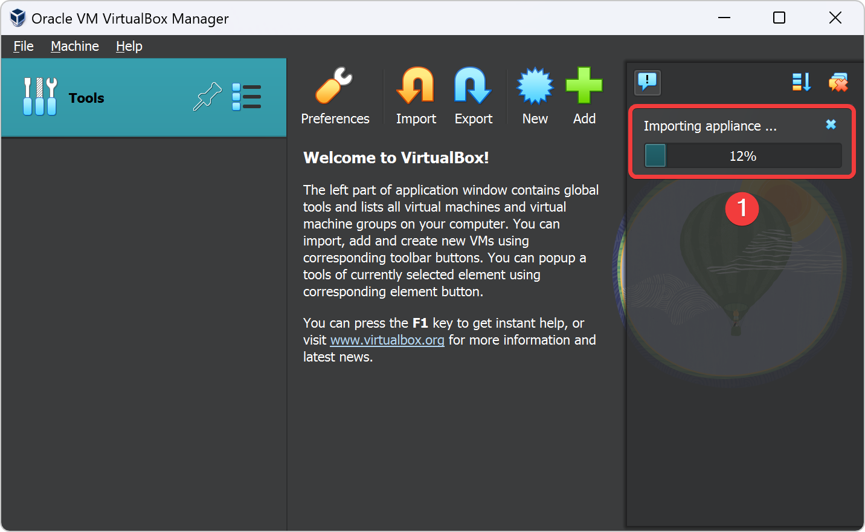
Task: Click the Welcome to VirtualBox! heading
Action: (x=396, y=158)
